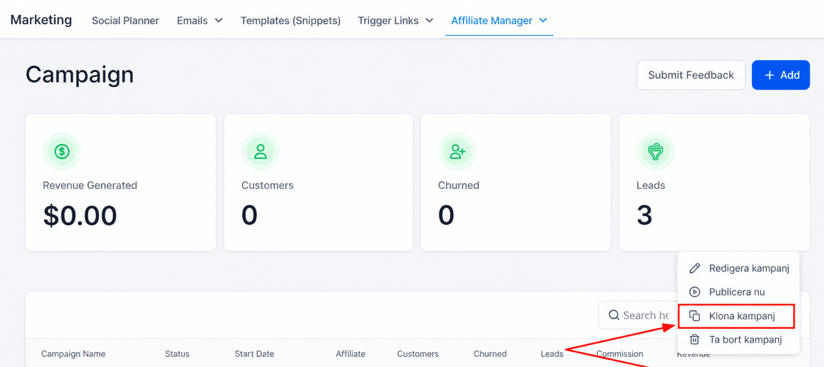
Task: Click the trash icon beside Ta bort kampanj
Action: pyautogui.click(x=694, y=339)
